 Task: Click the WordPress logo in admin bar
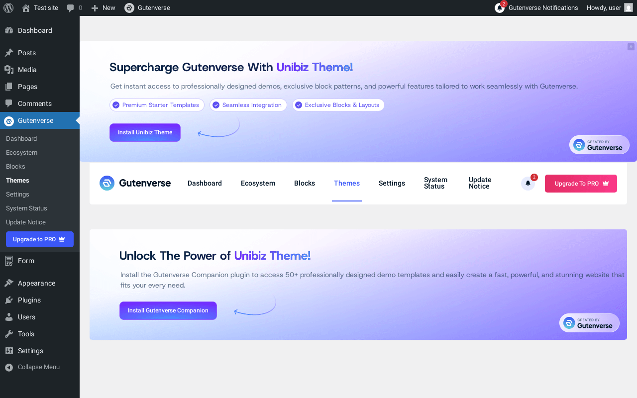pyautogui.click(x=8, y=8)
